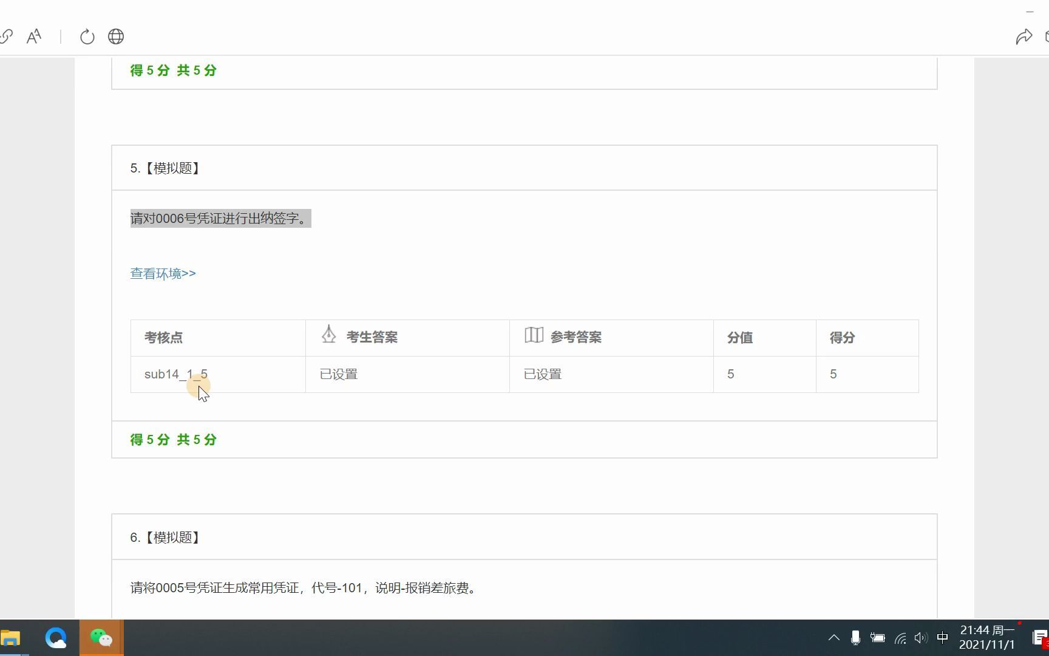The width and height of the screenshot is (1049, 656).
Task: Show hidden tray icons with the caret
Action: 834,638
